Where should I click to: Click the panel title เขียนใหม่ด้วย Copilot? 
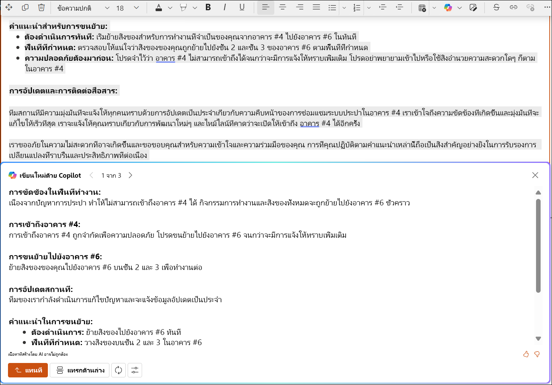pyautogui.click(x=51, y=175)
